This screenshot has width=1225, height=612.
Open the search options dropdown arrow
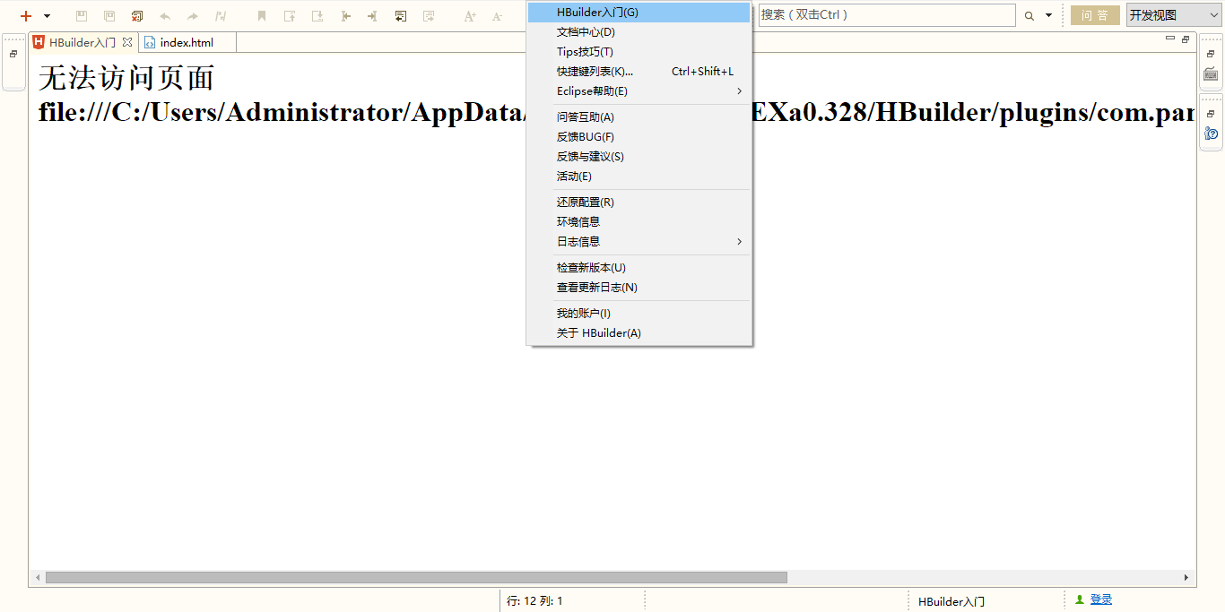pos(1048,15)
